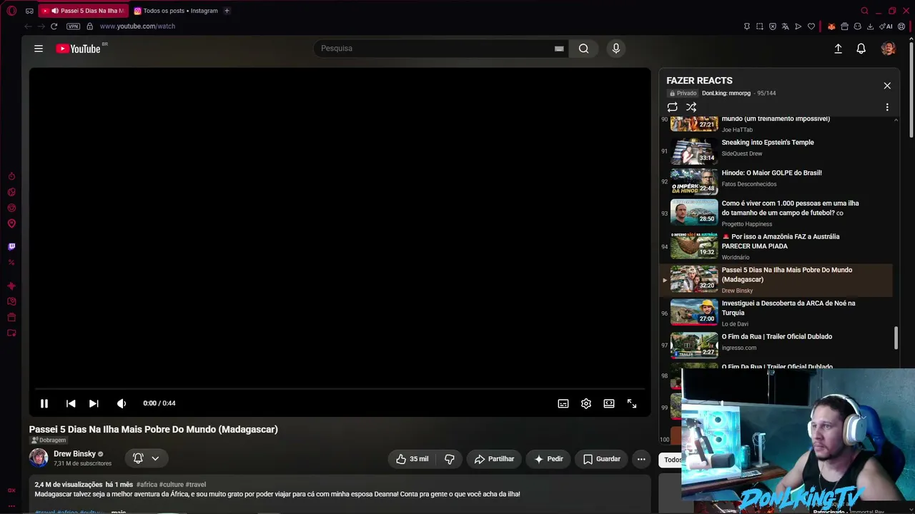Viewport: 915px width, 514px height.
Task: Toggle subtitles in the video player
Action: 563,403
